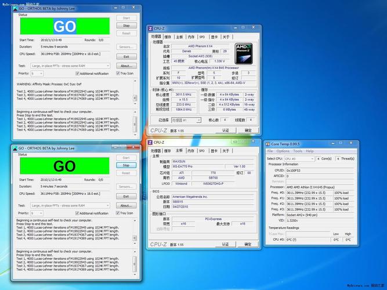The width and height of the screenshot is (387, 290).
Task: Click the AMD Phenom II logo image
Action: click(x=244, y=53)
